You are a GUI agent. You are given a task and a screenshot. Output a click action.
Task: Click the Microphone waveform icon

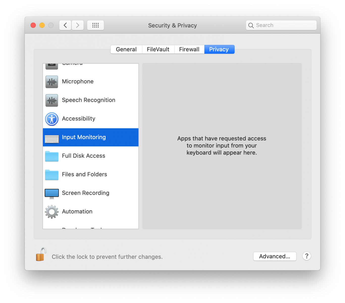(x=52, y=82)
